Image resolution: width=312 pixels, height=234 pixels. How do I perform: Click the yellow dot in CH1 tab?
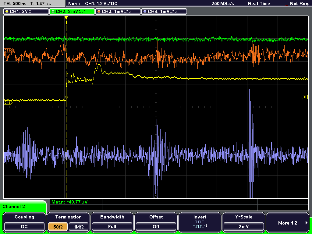[7, 12]
